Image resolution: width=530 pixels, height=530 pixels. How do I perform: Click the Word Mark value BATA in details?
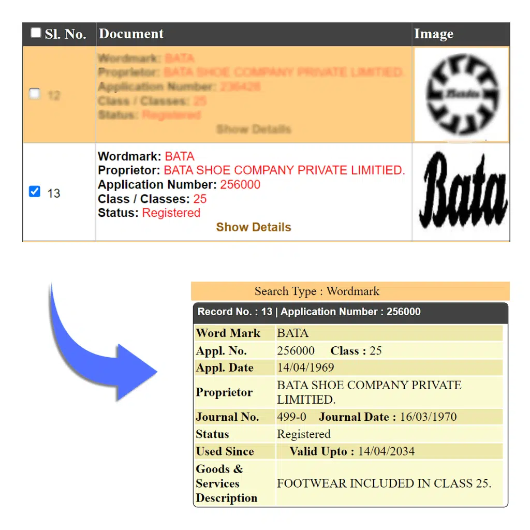[292, 333]
